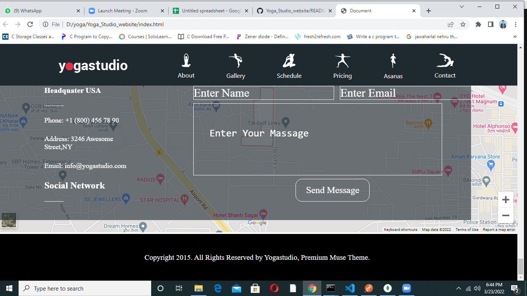Show hidden system tray icons
The width and height of the screenshot is (527, 296).
coord(458,288)
